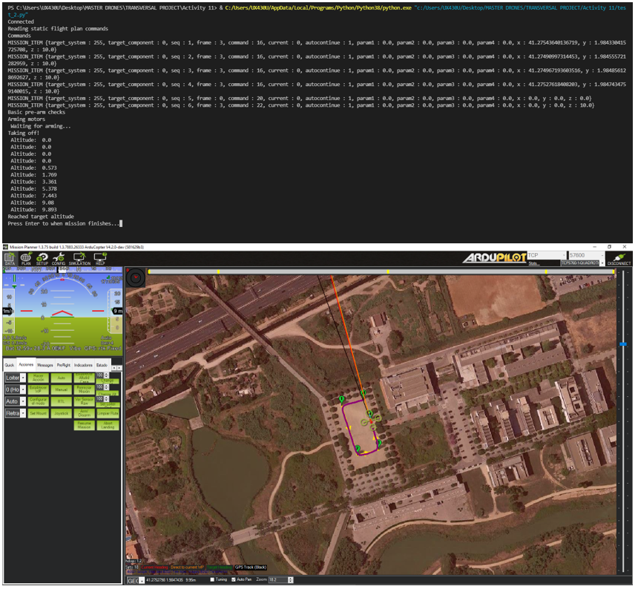Open the CONFIG tuning icon
This screenshot has width=638, height=589.
pos(59,259)
